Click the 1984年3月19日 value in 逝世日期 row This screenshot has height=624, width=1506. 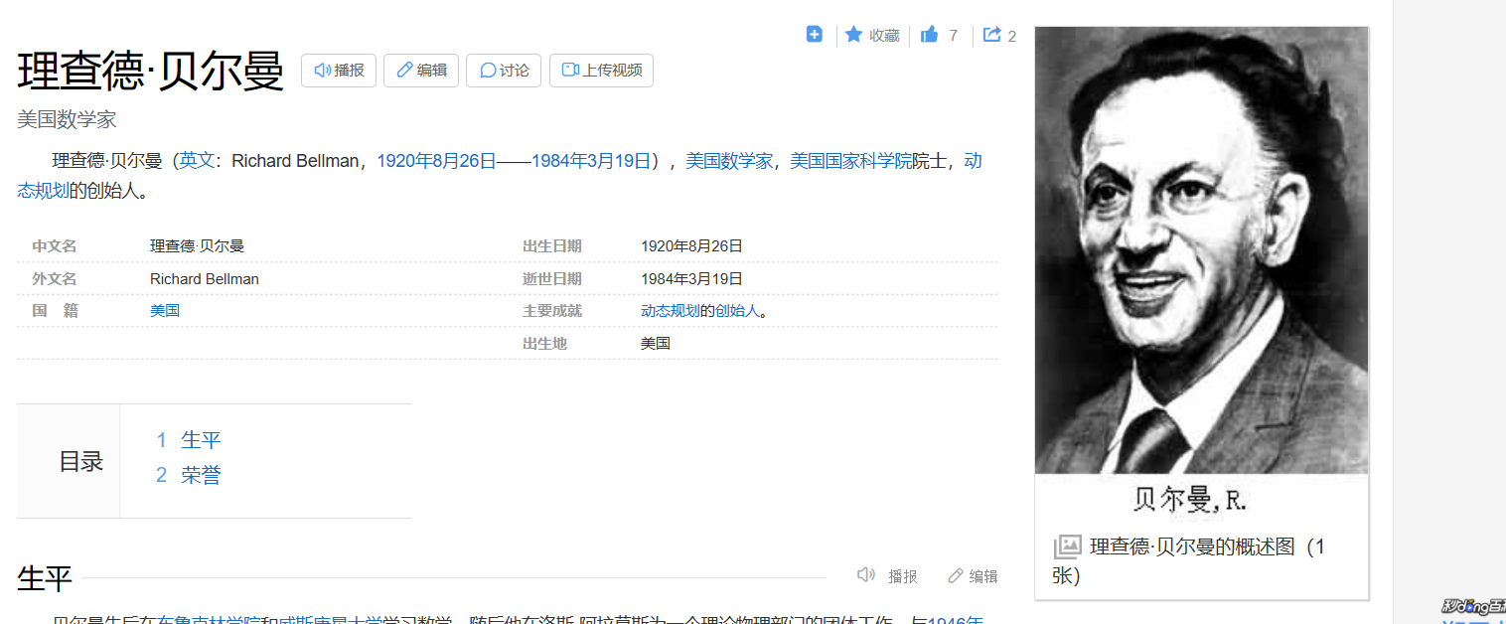(691, 279)
